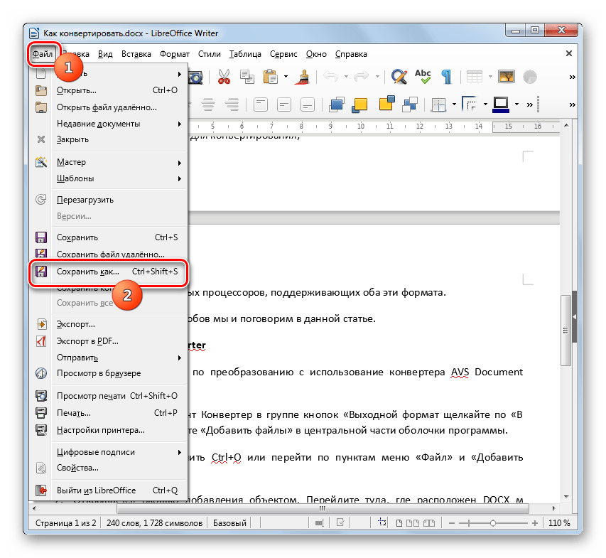Image resolution: width=606 pixels, height=558 pixels.
Task: Open the Border Color dropdown arrow
Action: pos(516,104)
